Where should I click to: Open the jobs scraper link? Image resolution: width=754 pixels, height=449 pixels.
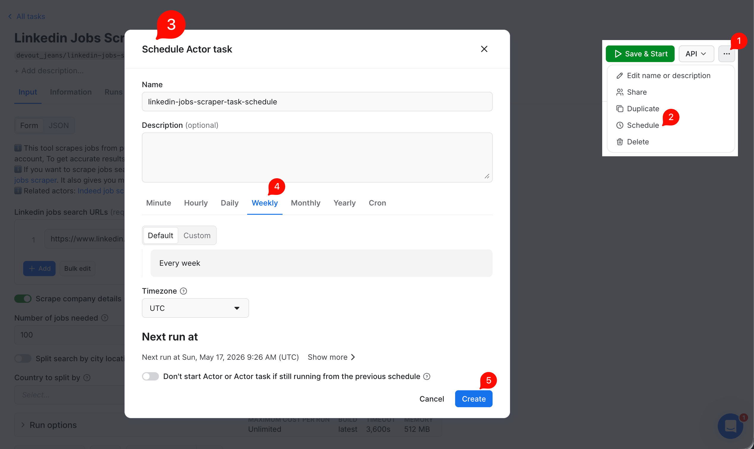point(35,180)
